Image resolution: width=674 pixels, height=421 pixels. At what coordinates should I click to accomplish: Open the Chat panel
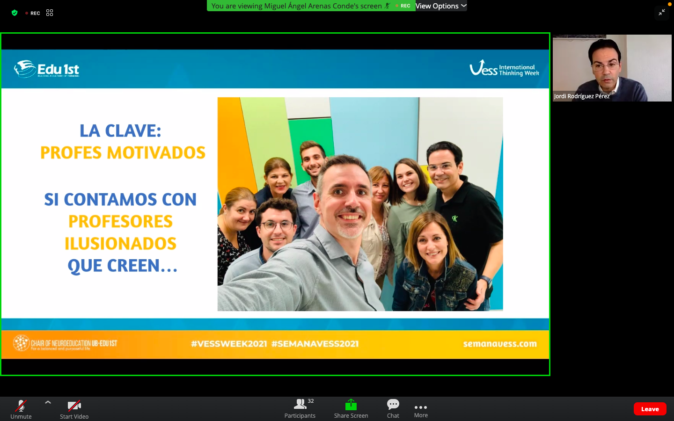[x=393, y=408]
